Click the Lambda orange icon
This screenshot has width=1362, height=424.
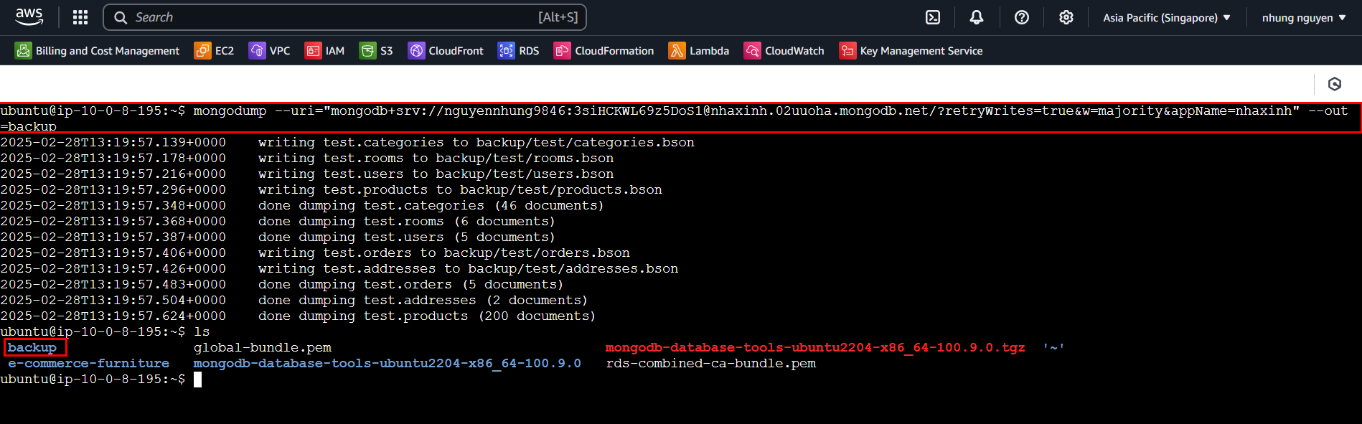pyautogui.click(x=677, y=51)
